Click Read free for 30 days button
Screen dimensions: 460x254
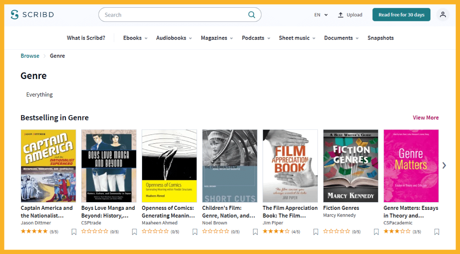click(x=401, y=15)
